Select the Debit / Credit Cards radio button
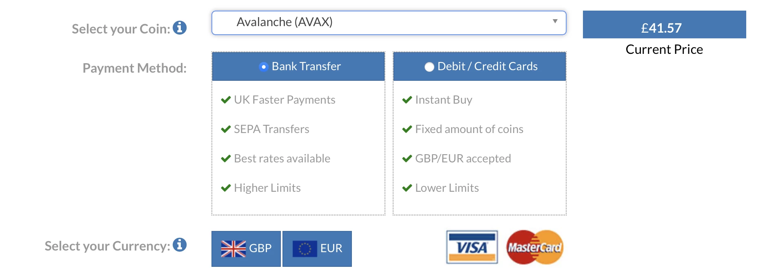Screen dimensions: 765x275 (x=429, y=67)
